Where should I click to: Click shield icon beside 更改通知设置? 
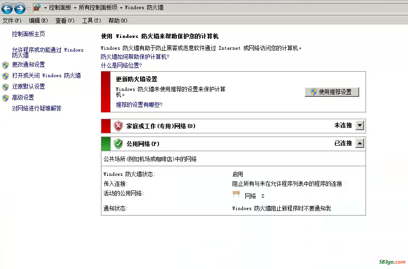(x=5, y=65)
